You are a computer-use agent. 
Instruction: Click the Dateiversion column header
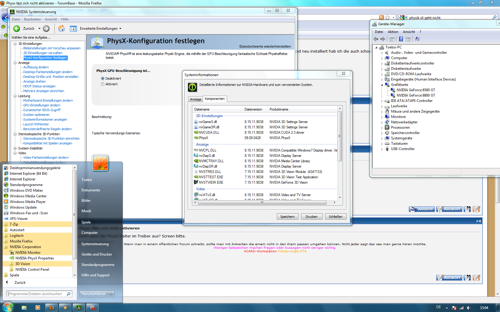pos(255,109)
